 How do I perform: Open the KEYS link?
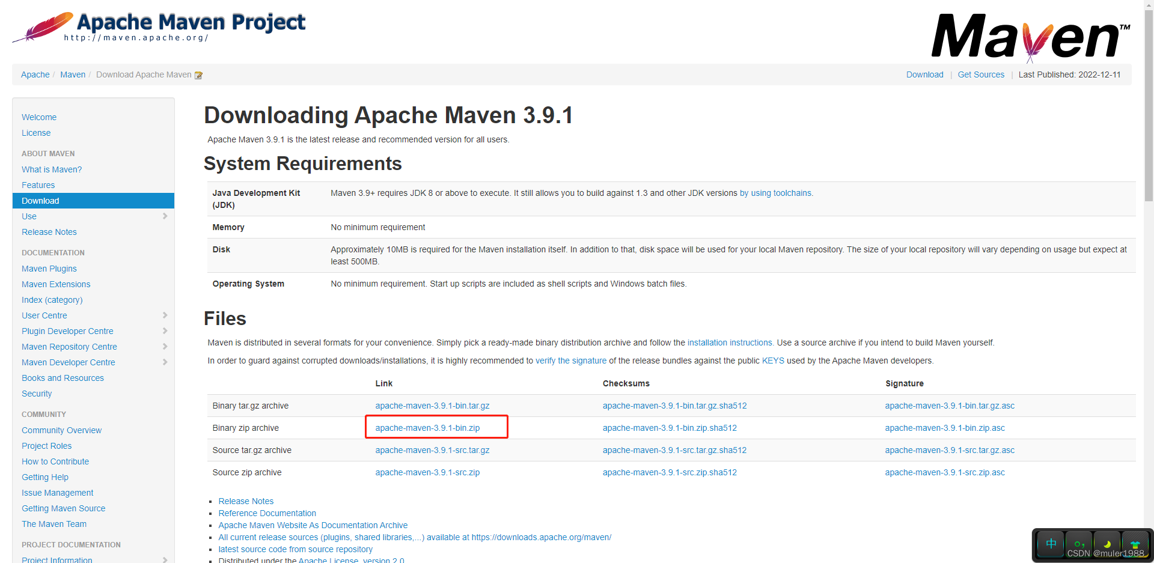click(773, 361)
